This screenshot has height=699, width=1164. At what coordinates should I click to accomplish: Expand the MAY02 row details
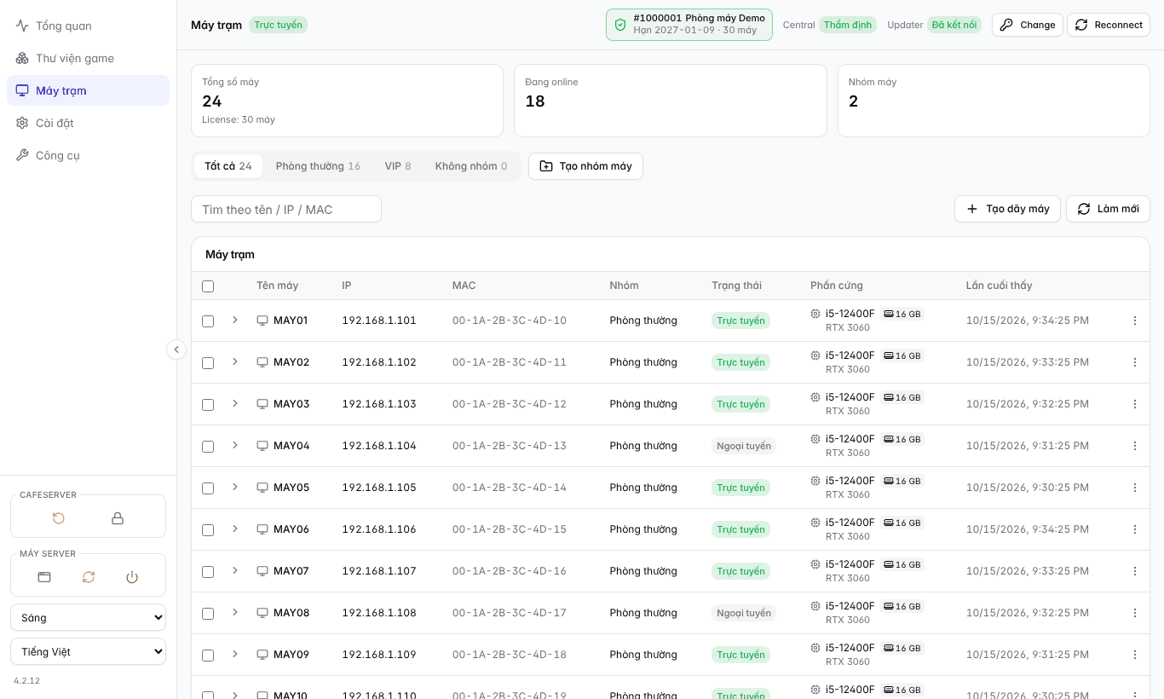[235, 361]
